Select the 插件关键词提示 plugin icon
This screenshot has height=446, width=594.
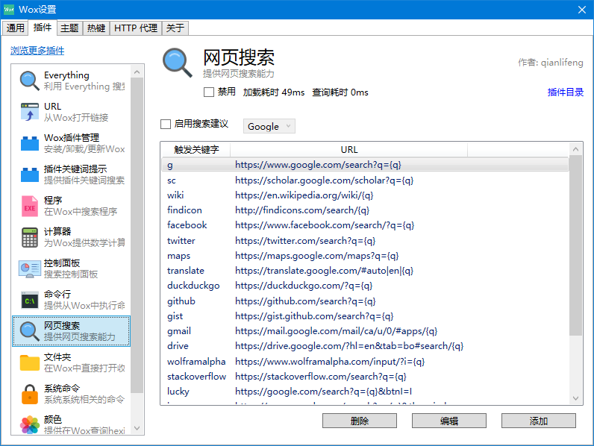point(30,175)
